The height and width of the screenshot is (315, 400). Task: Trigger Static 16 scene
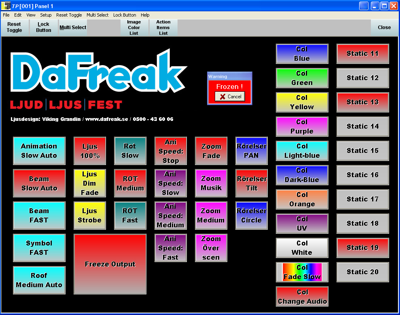(363, 175)
